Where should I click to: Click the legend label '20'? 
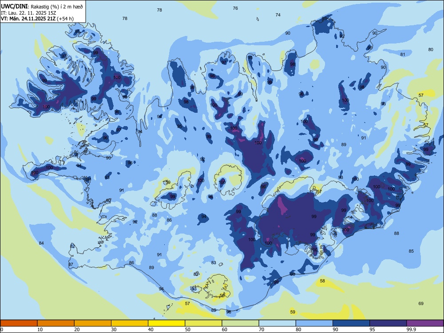pos(77,329)
